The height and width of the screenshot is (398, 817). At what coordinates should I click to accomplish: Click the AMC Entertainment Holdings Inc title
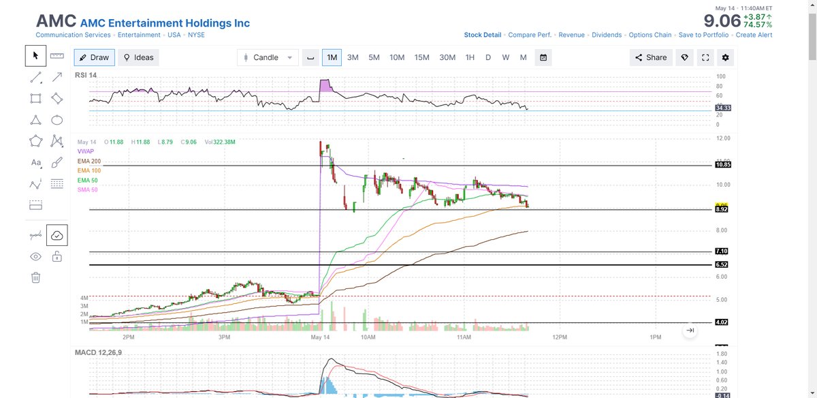pos(165,23)
